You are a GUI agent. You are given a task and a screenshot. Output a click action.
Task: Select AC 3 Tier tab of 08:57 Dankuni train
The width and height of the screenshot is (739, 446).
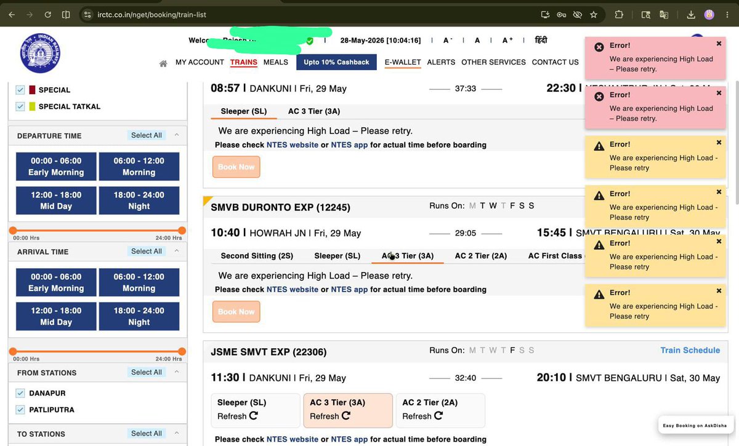[314, 111]
